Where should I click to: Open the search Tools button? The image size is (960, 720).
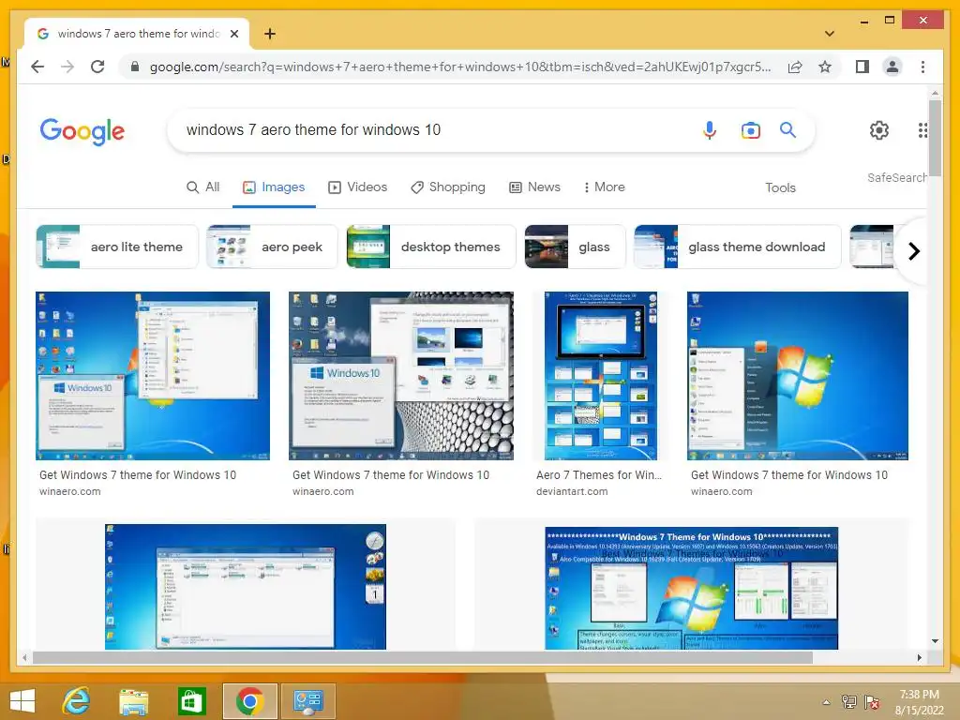point(780,187)
